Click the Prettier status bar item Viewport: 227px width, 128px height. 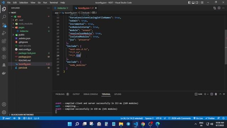[x=210, y=118]
